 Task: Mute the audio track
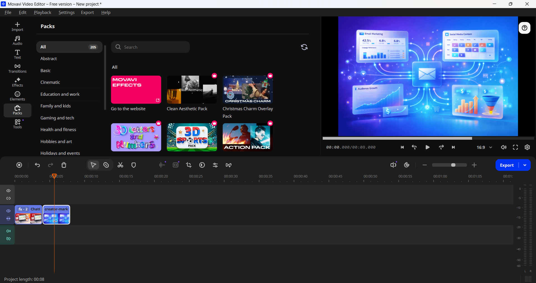pos(9,231)
